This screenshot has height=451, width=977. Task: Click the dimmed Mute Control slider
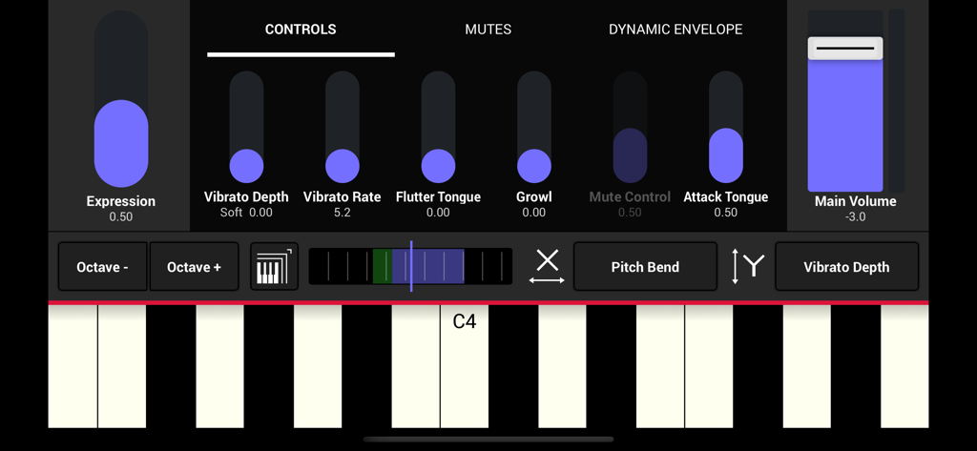[630, 155]
